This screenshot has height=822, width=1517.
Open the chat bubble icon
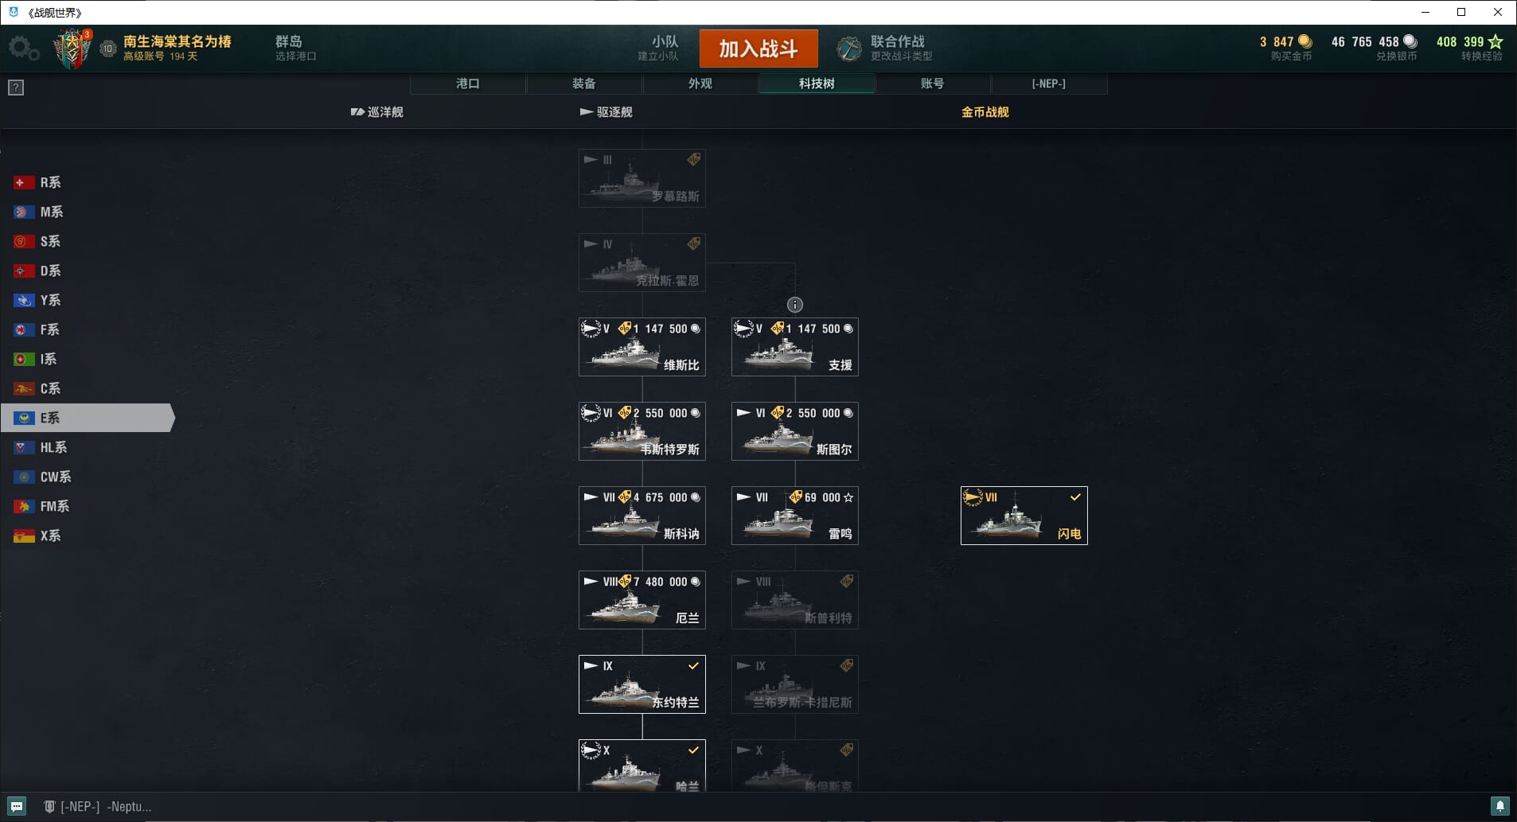tap(17, 806)
